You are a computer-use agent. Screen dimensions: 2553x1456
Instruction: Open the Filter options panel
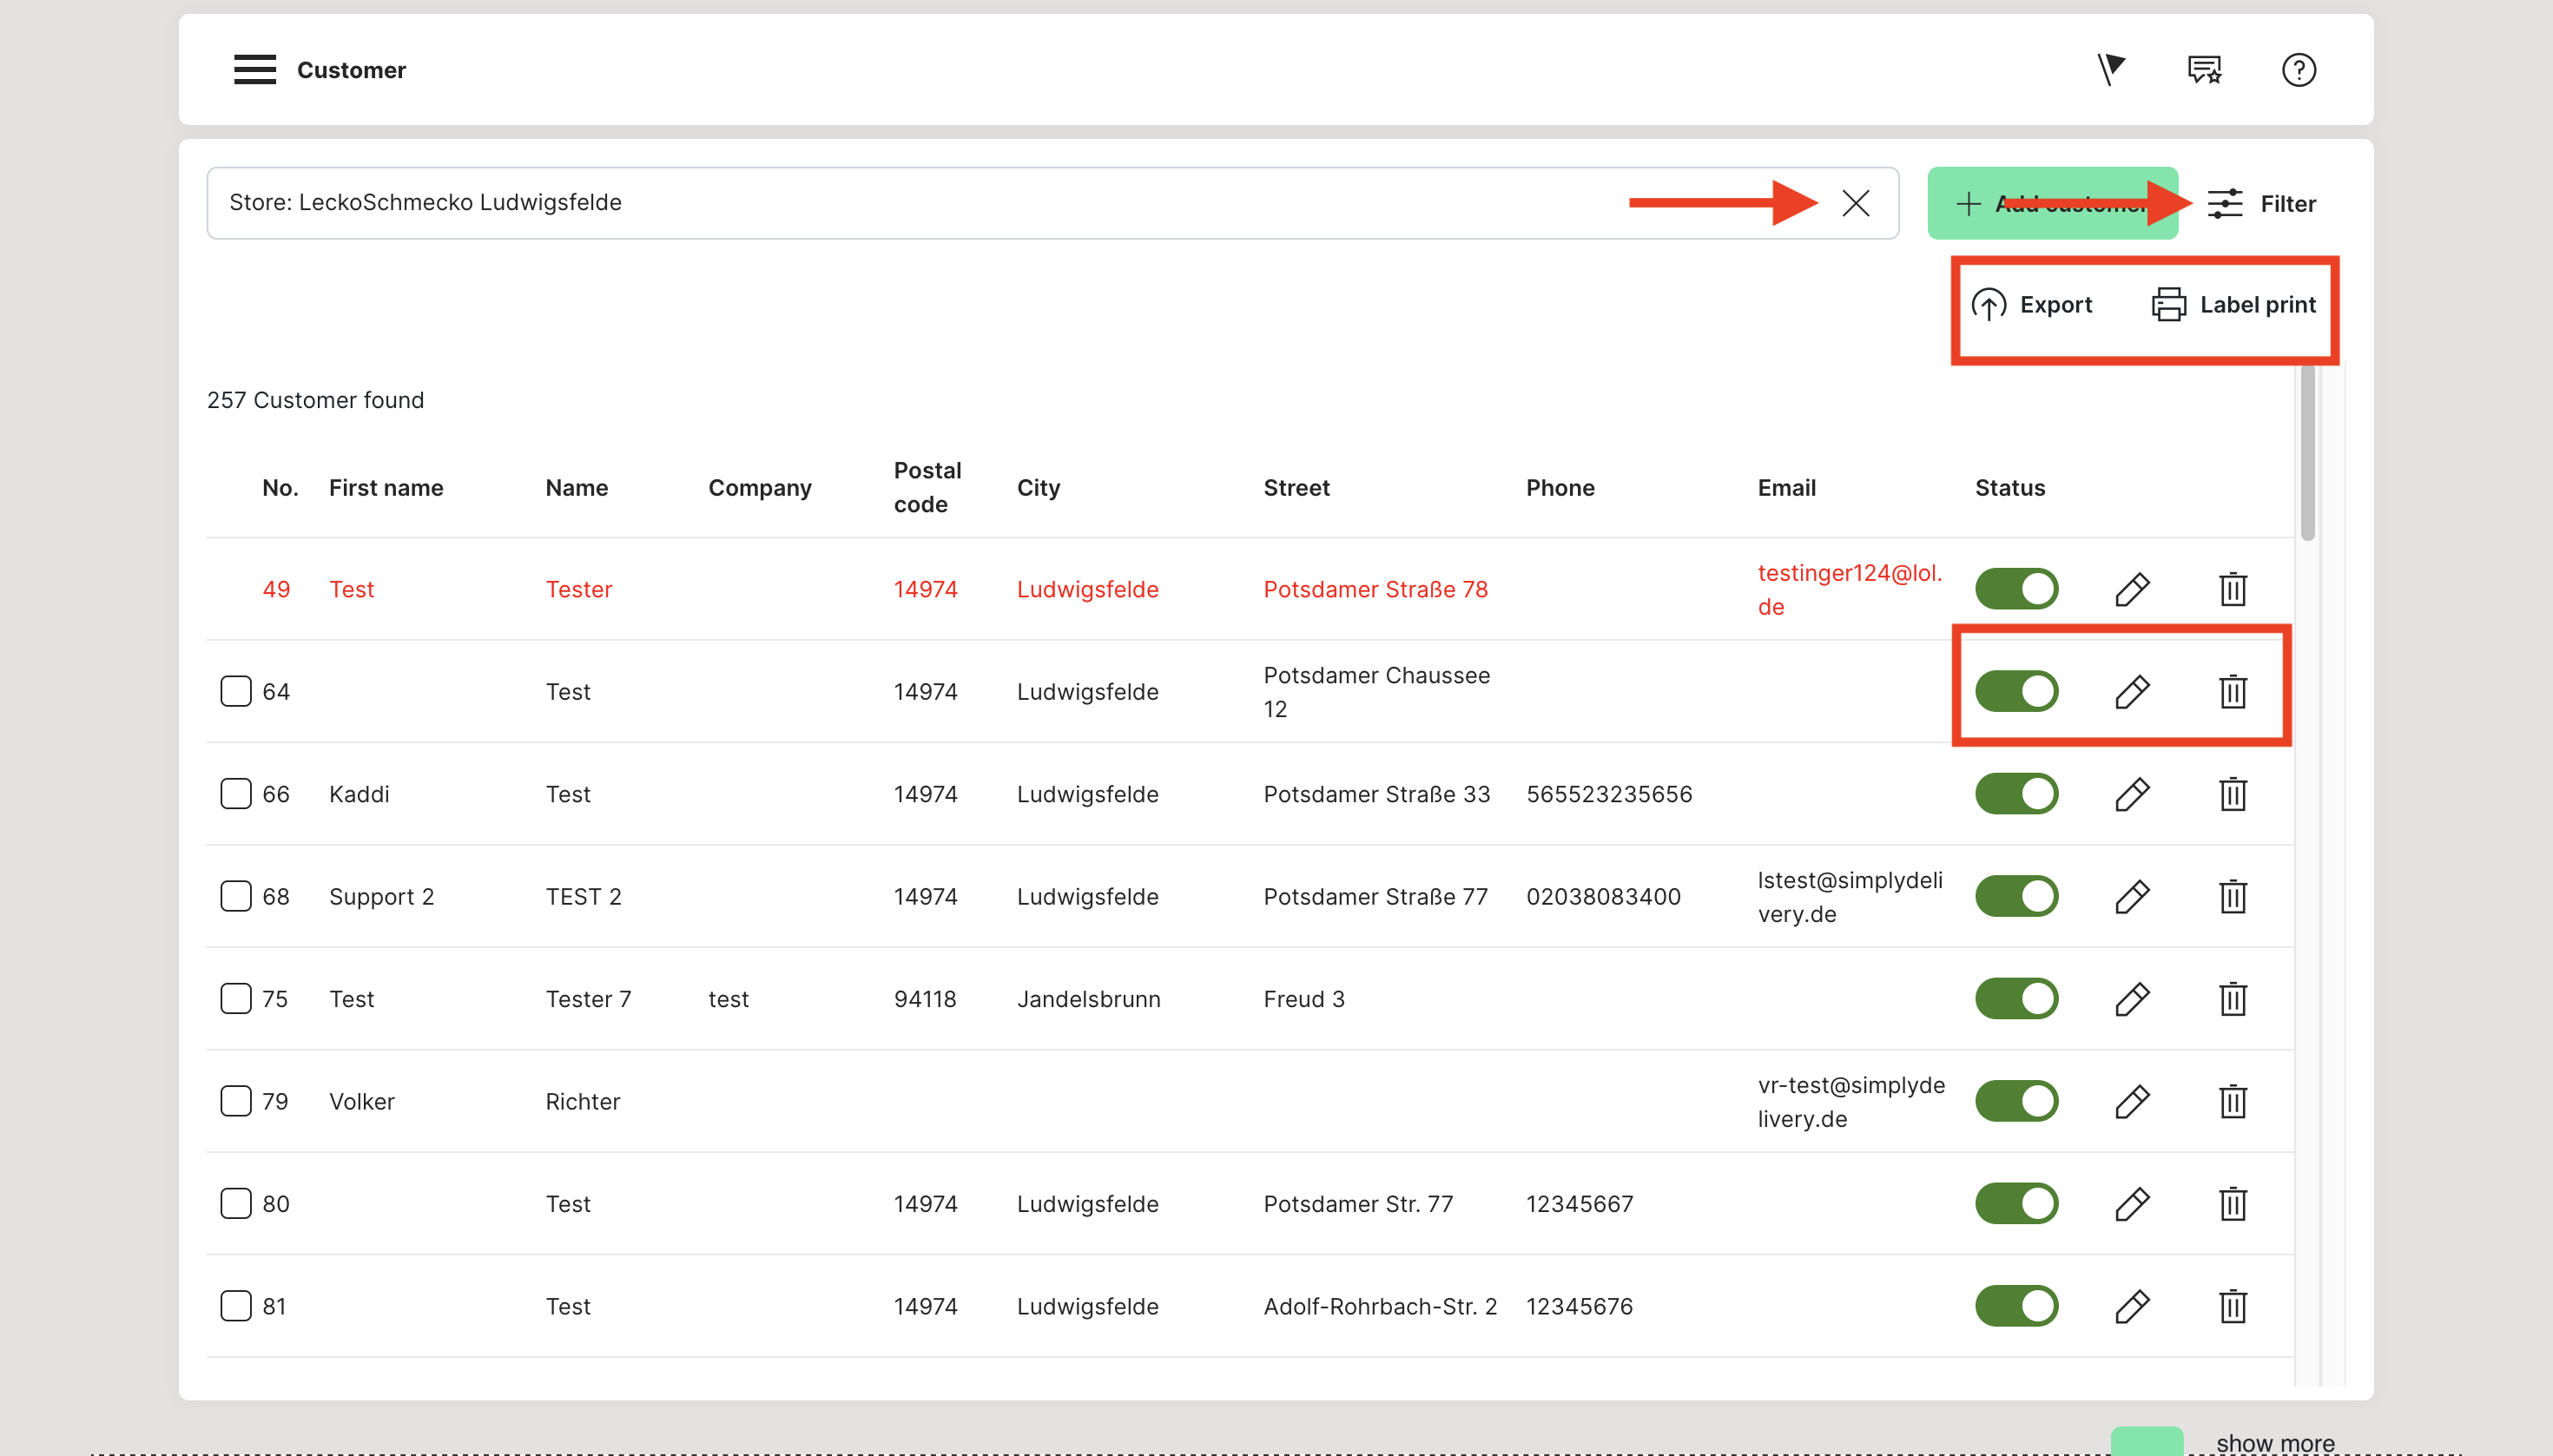pyautogui.click(x=2263, y=204)
